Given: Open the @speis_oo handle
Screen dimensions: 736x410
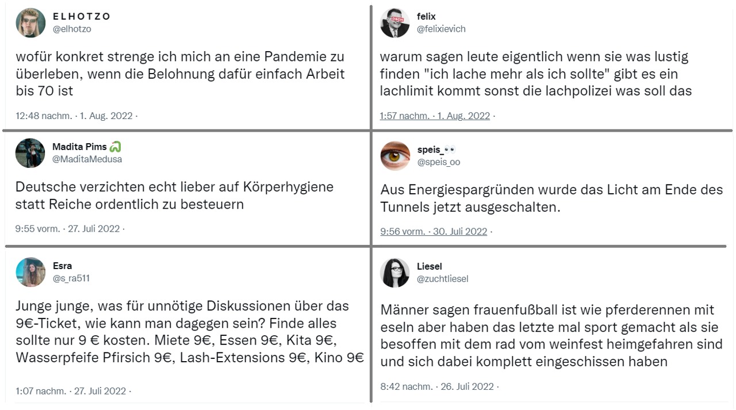Looking at the screenshot, I should coord(439,162).
